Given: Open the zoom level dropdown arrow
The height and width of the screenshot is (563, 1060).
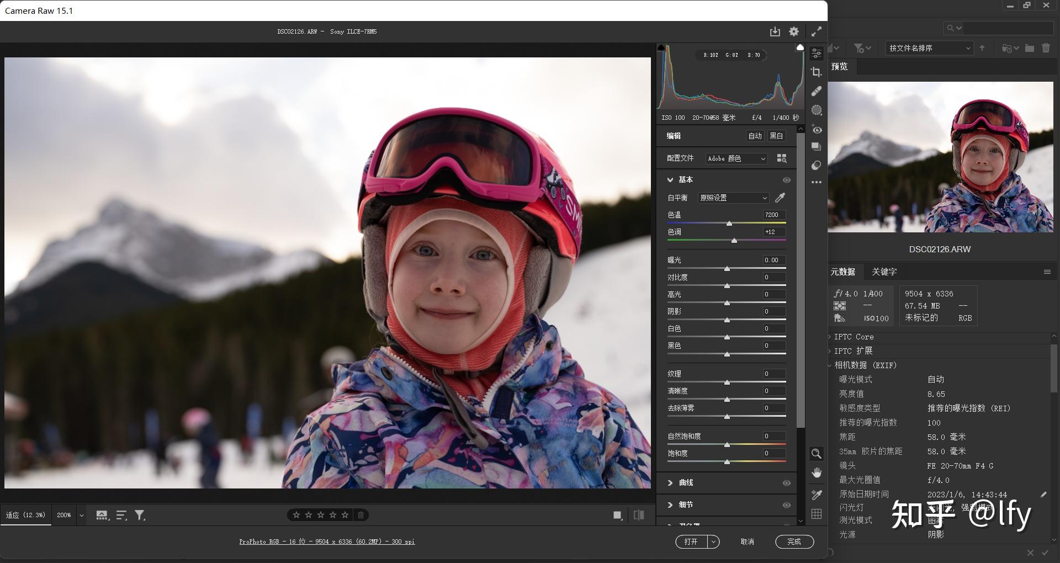Looking at the screenshot, I should coord(81,516).
